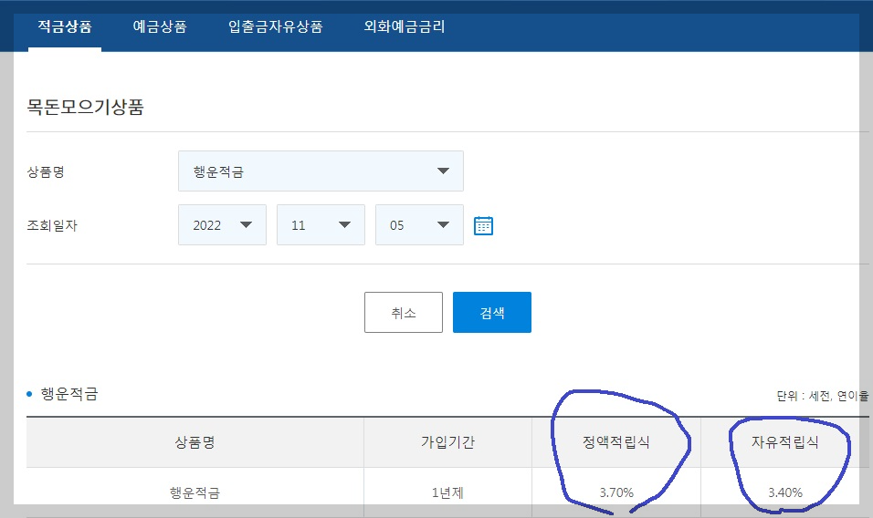
Task: Open the 05 day dropdown
Action: pyautogui.click(x=419, y=225)
